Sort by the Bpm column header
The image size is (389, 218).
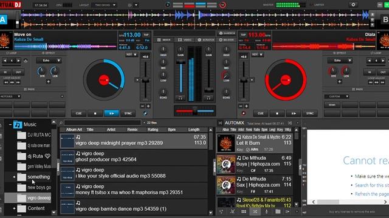(x=171, y=130)
